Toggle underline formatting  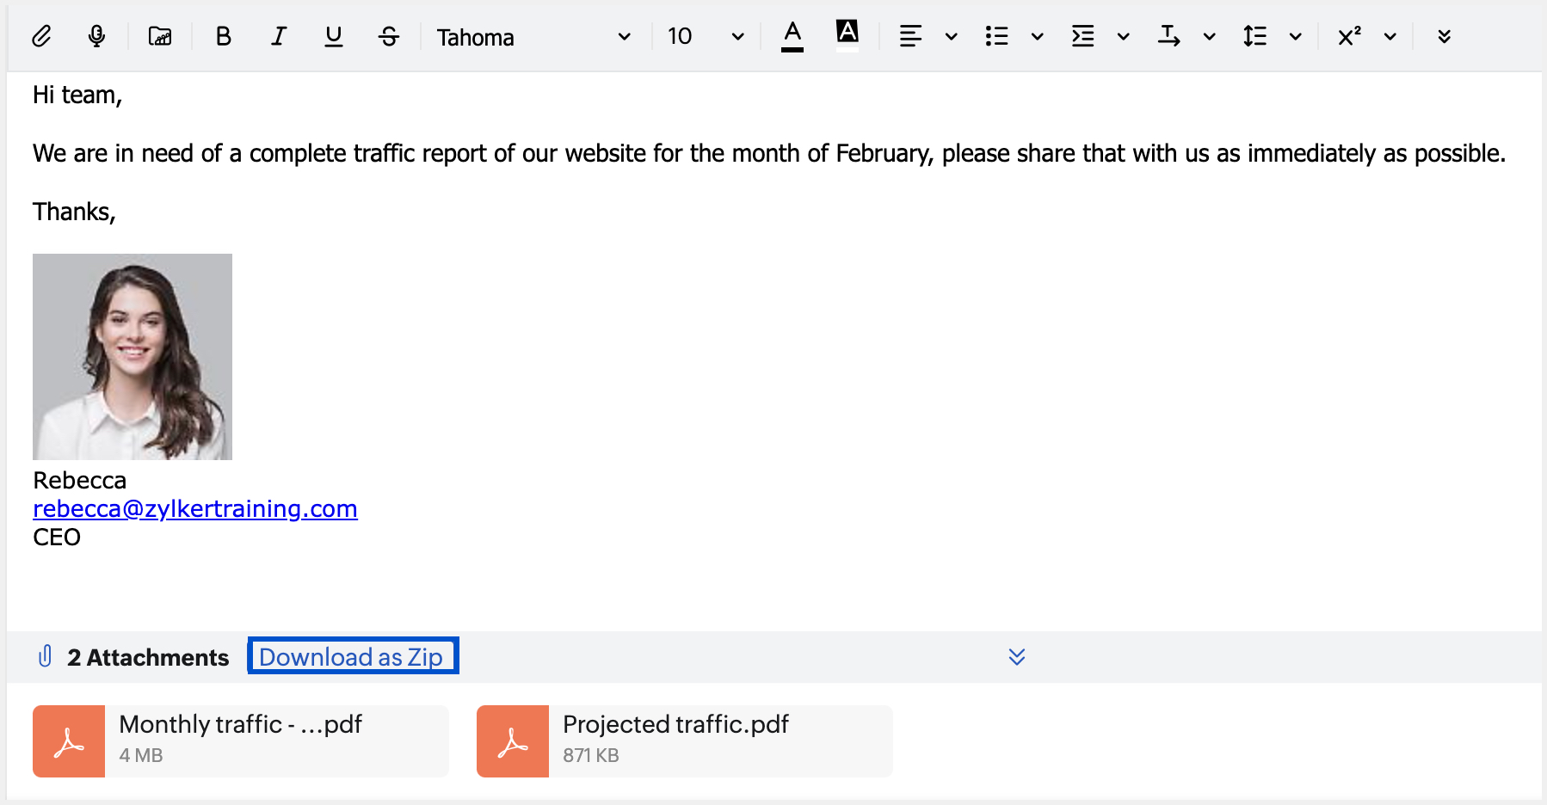point(334,36)
